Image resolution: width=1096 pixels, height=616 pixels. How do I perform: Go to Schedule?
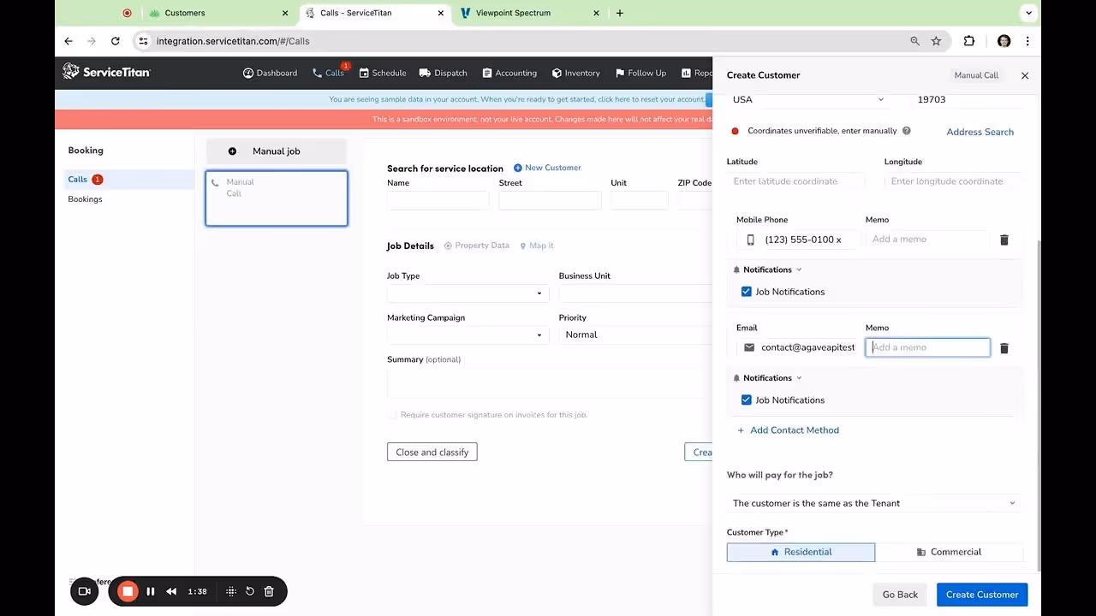(383, 73)
